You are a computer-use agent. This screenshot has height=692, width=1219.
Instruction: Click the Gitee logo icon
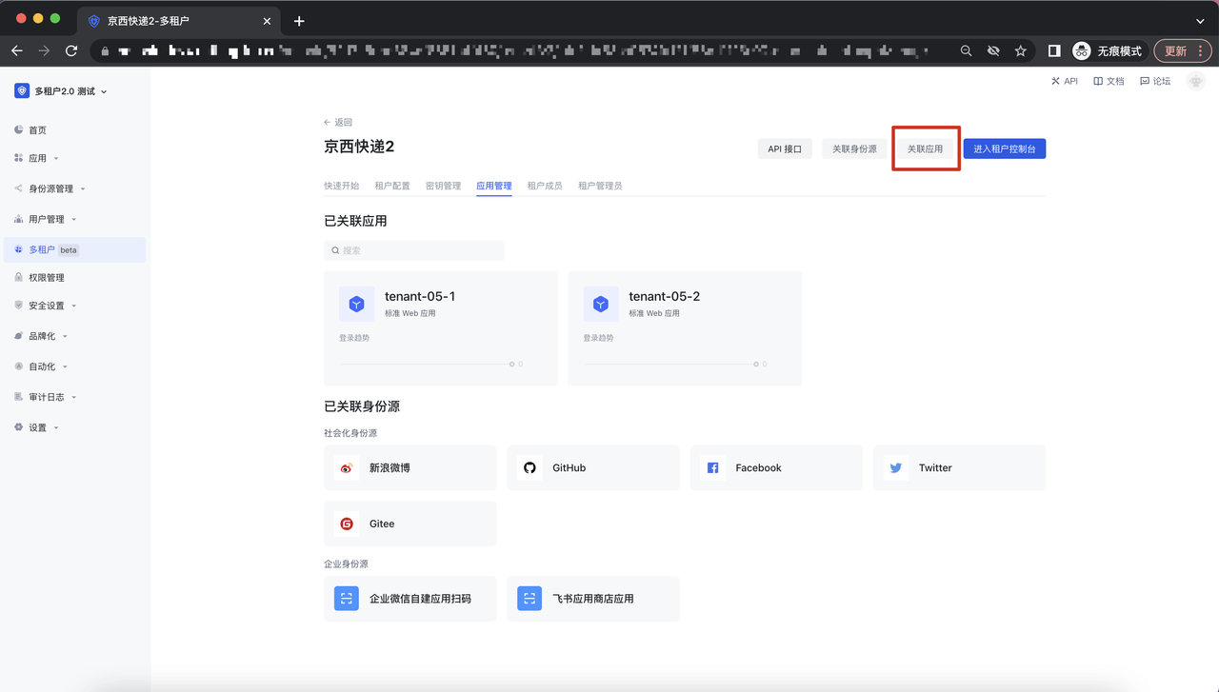(x=347, y=524)
